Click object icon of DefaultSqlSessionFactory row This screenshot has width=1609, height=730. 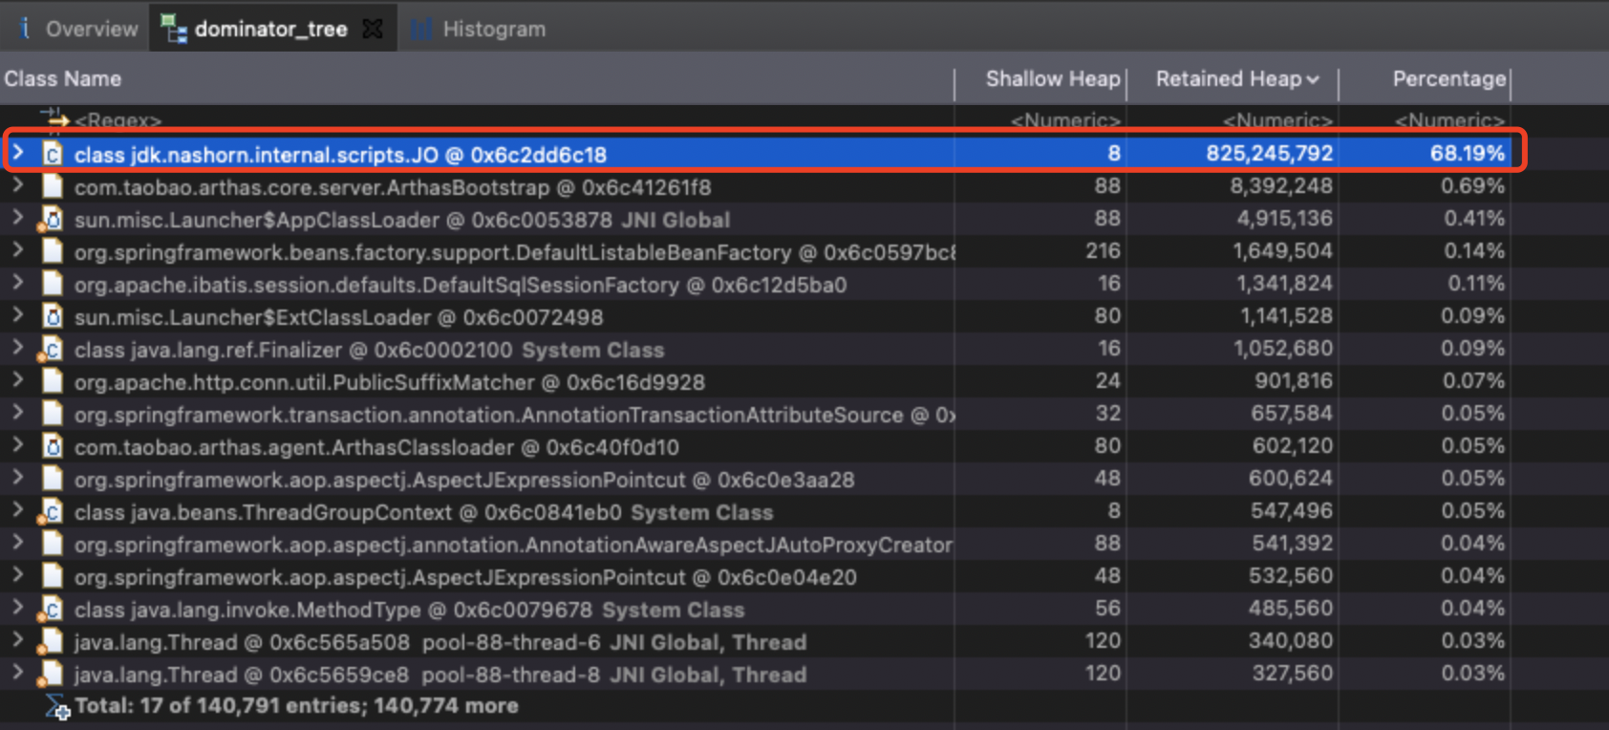pyautogui.click(x=53, y=284)
